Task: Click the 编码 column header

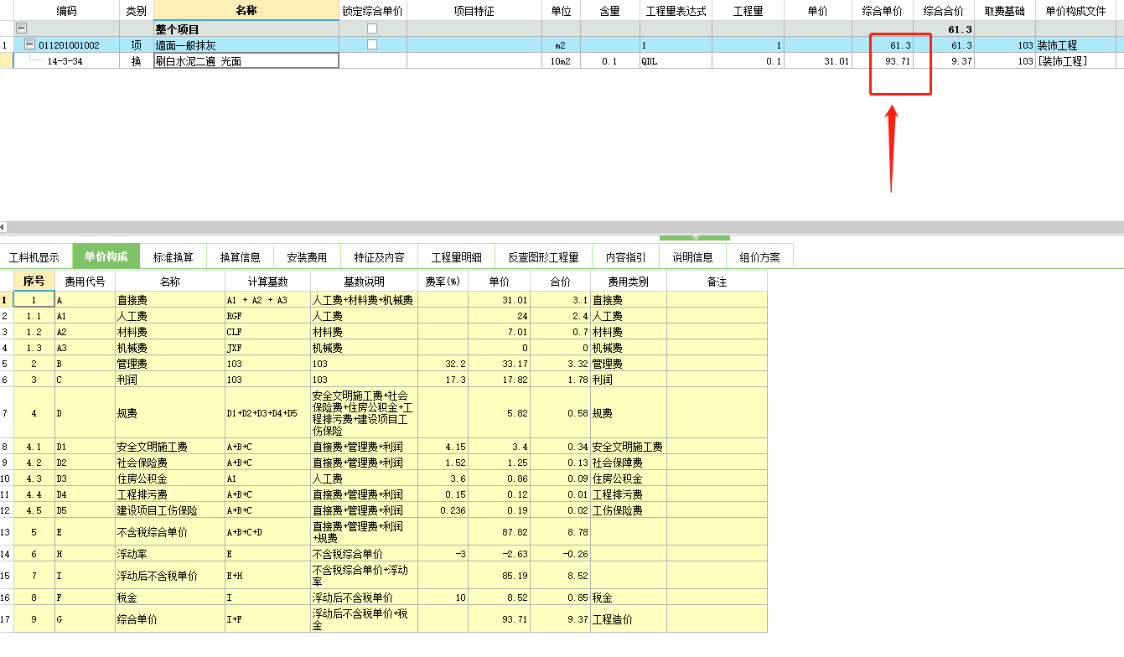Action: (67, 11)
